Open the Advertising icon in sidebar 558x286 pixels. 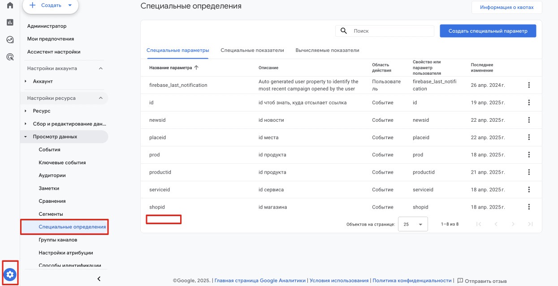pos(10,57)
